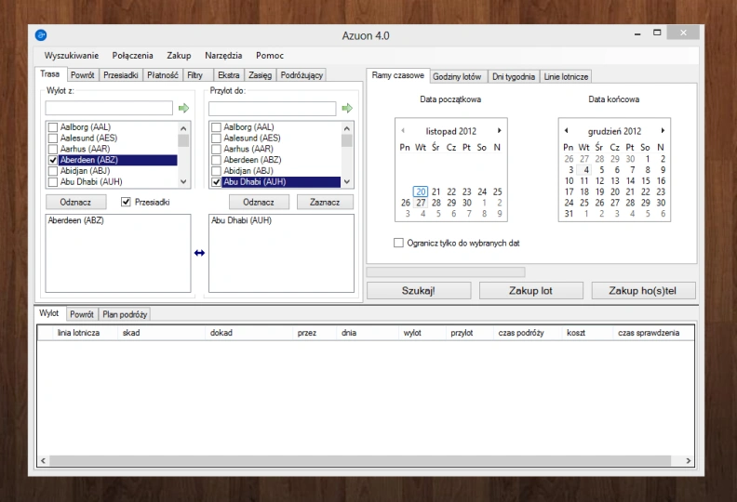Image resolution: width=737 pixels, height=502 pixels.
Task: Go to previous month in listopad 2012 calendar
Action: tap(403, 130)
